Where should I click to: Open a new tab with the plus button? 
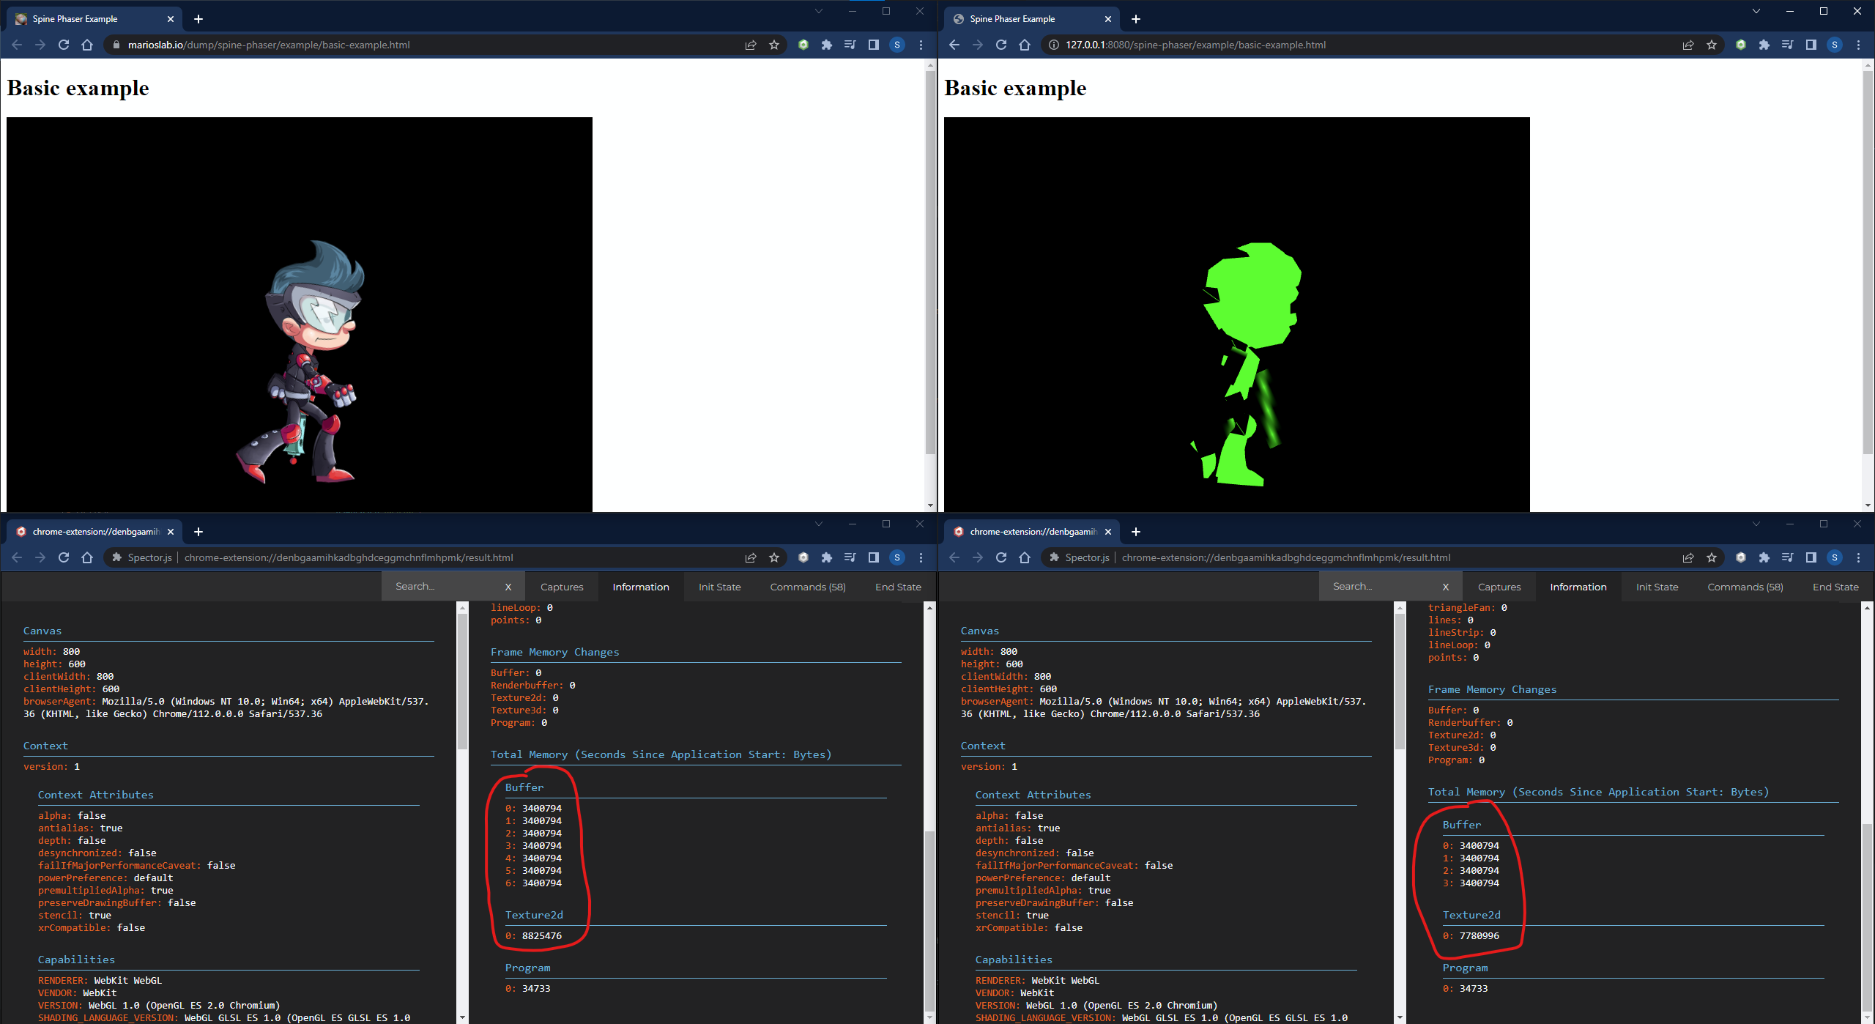pos(197,19)
